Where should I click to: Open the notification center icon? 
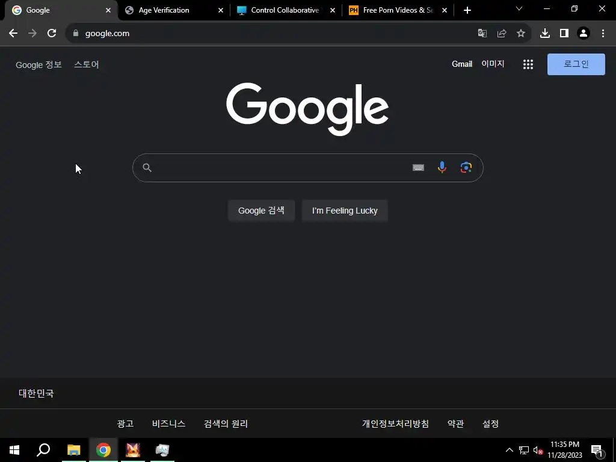597,451
